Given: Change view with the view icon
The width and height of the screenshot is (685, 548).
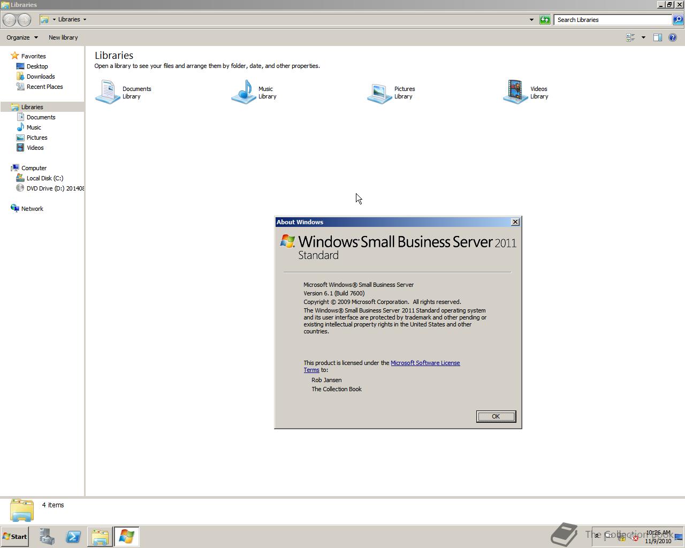Looking at the screenshot, I should click(x=630, y=37).
